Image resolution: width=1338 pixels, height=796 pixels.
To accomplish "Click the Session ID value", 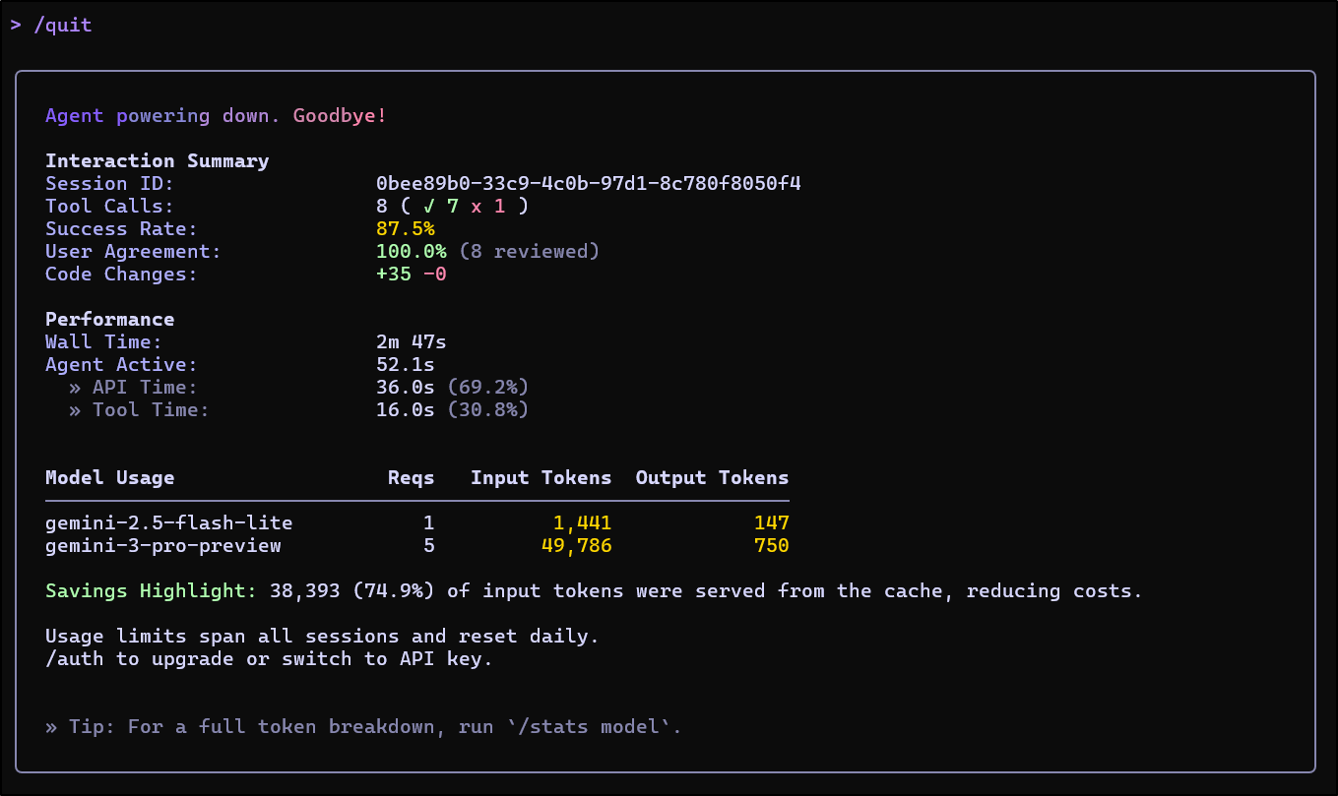I will [588, 184].
